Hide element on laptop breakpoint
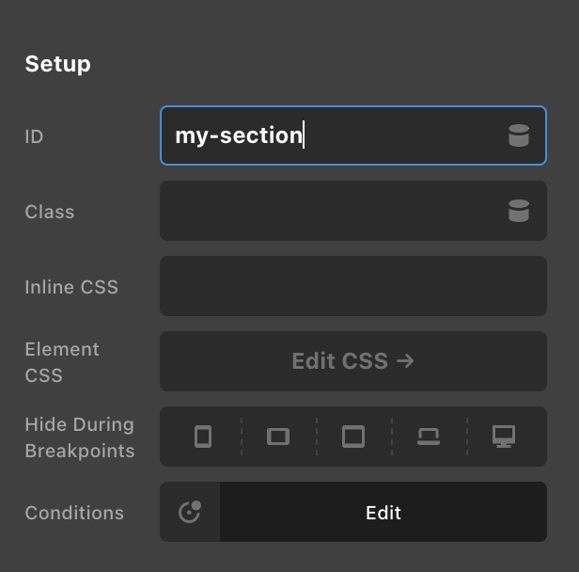This screenshot has width=579, height=572. [429, 437]
